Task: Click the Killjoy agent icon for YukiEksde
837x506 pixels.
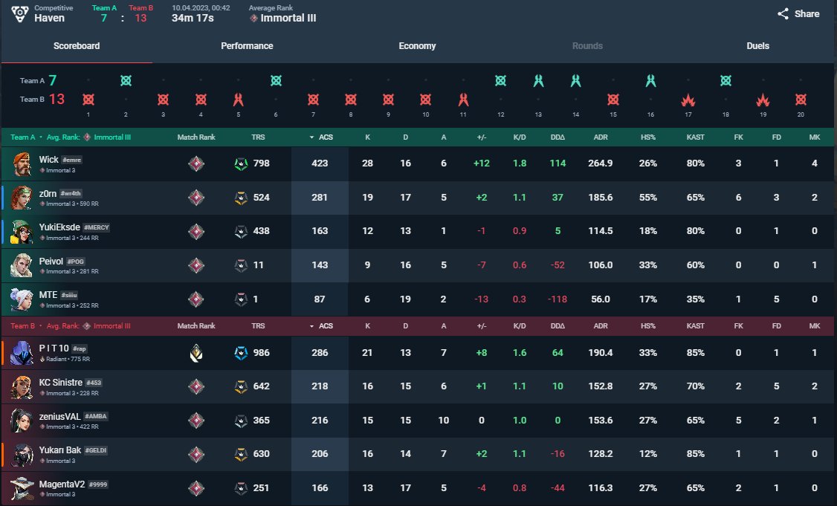Action: pos(21,231)
